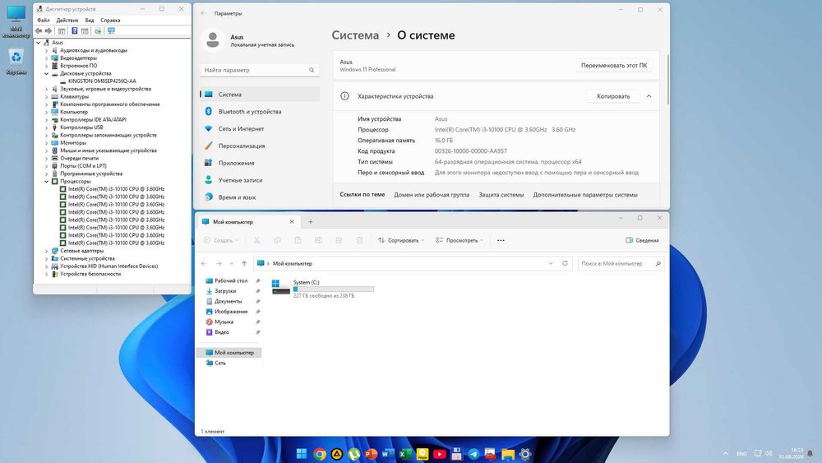Collapse the Дисковые устройства node

click(46, 74)
